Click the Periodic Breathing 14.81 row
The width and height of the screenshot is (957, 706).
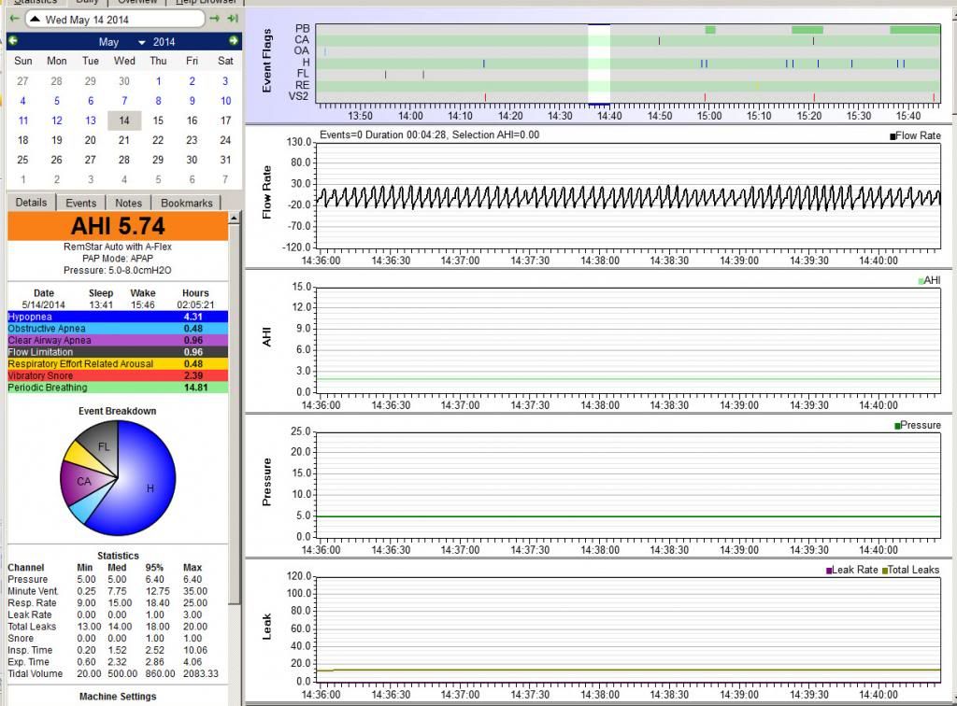(118, 388)
